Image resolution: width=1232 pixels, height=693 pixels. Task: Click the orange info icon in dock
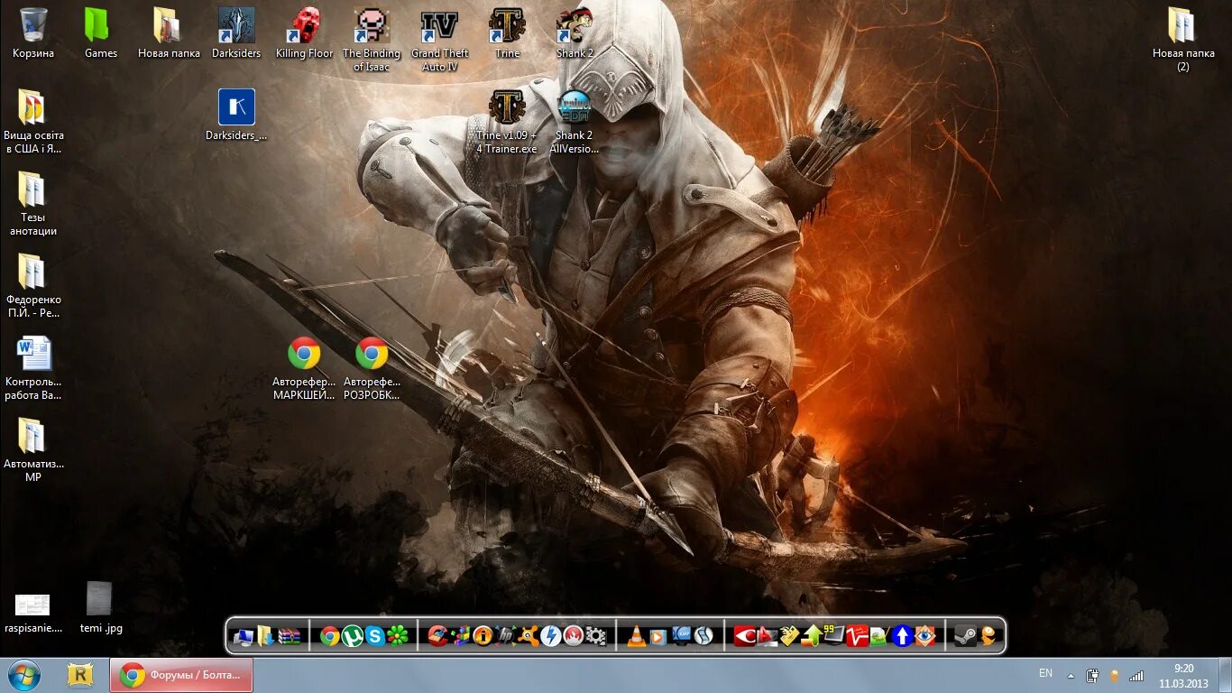(x=483, y=636)
